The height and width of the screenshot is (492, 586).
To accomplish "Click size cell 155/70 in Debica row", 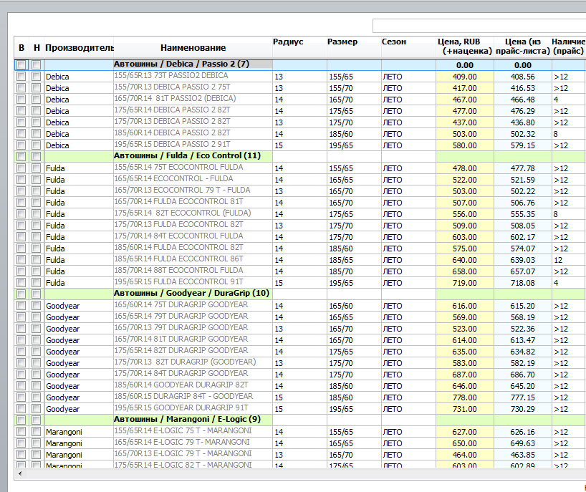I will (354, 88).
